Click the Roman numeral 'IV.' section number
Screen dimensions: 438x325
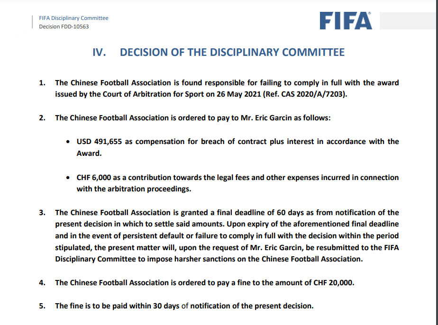101,52
